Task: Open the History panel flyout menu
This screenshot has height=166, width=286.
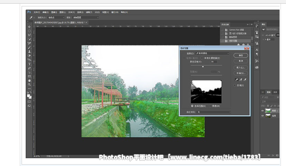Action: [252, 24]
